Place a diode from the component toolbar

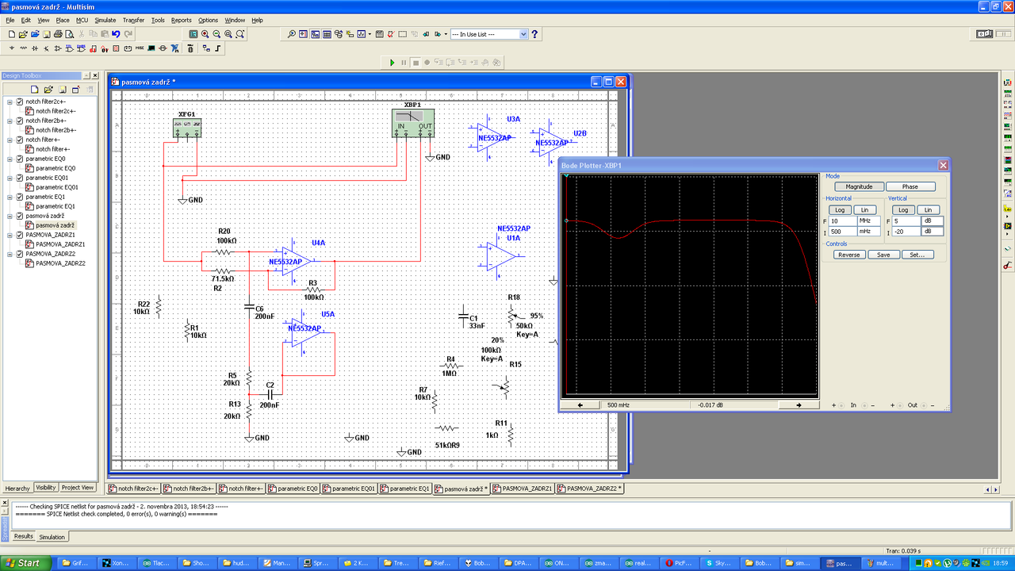tap(35, 48)
